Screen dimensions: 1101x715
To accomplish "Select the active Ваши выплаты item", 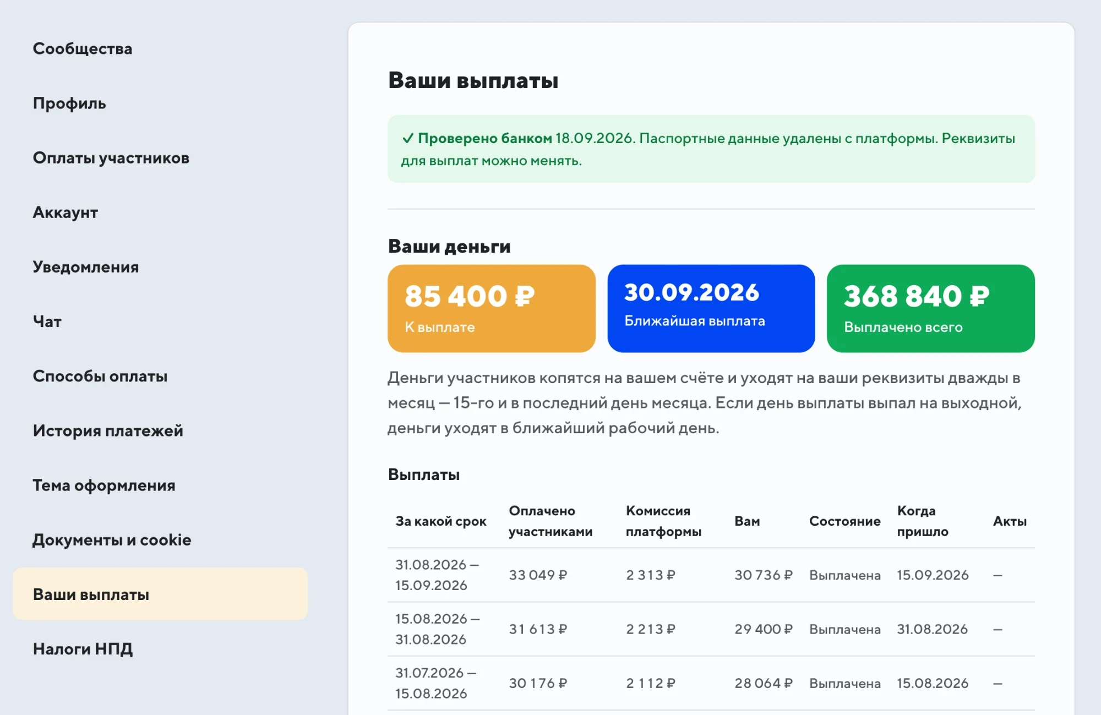I will 160,594.
